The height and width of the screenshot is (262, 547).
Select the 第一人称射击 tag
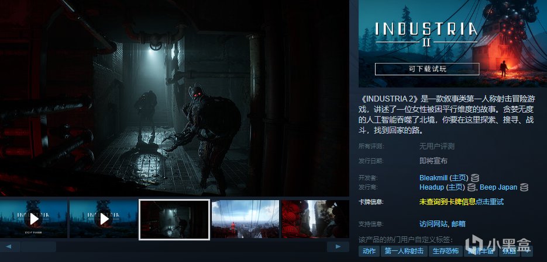click(x=404, y=251)
